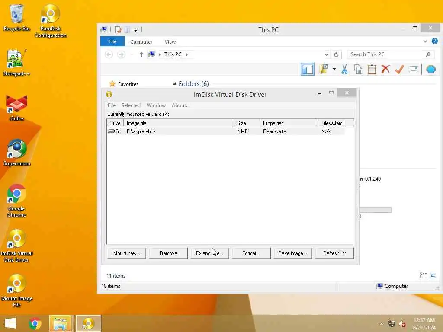This screenshot has height=332, width=443.
Task: Select the Supermium desktop shortcut
Action: click(x=17, y=153)
